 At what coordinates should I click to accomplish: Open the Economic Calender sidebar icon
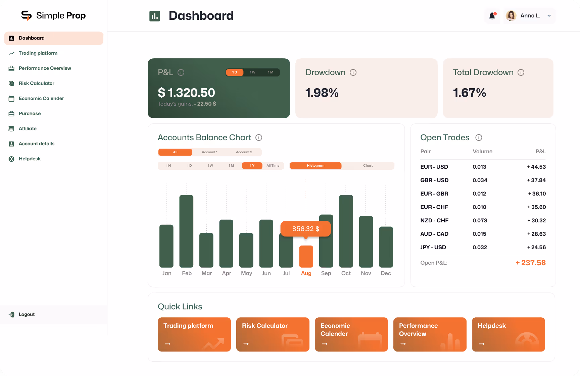click(x=12, y=98)
